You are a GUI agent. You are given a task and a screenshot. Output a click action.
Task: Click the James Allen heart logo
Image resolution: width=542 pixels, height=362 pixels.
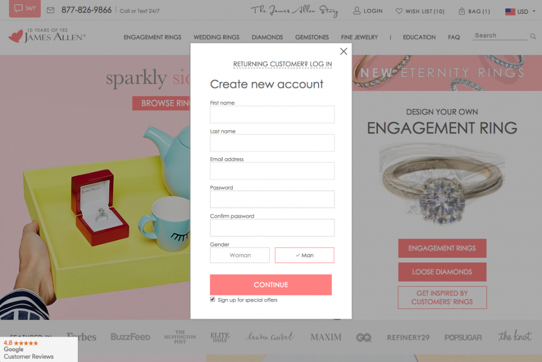[x=15, y=37]
